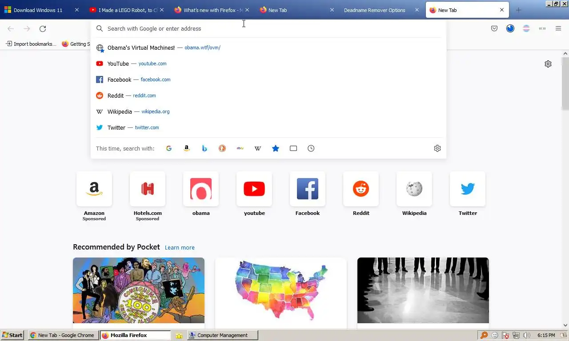
Task: Search open tabs using the tabs icon
Action: 293,148
